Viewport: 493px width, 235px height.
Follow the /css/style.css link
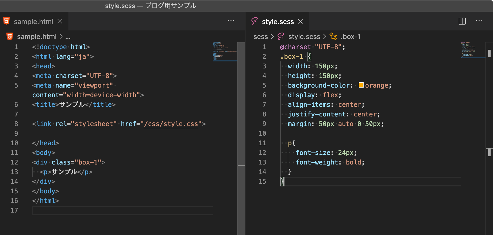pos(171,124)
